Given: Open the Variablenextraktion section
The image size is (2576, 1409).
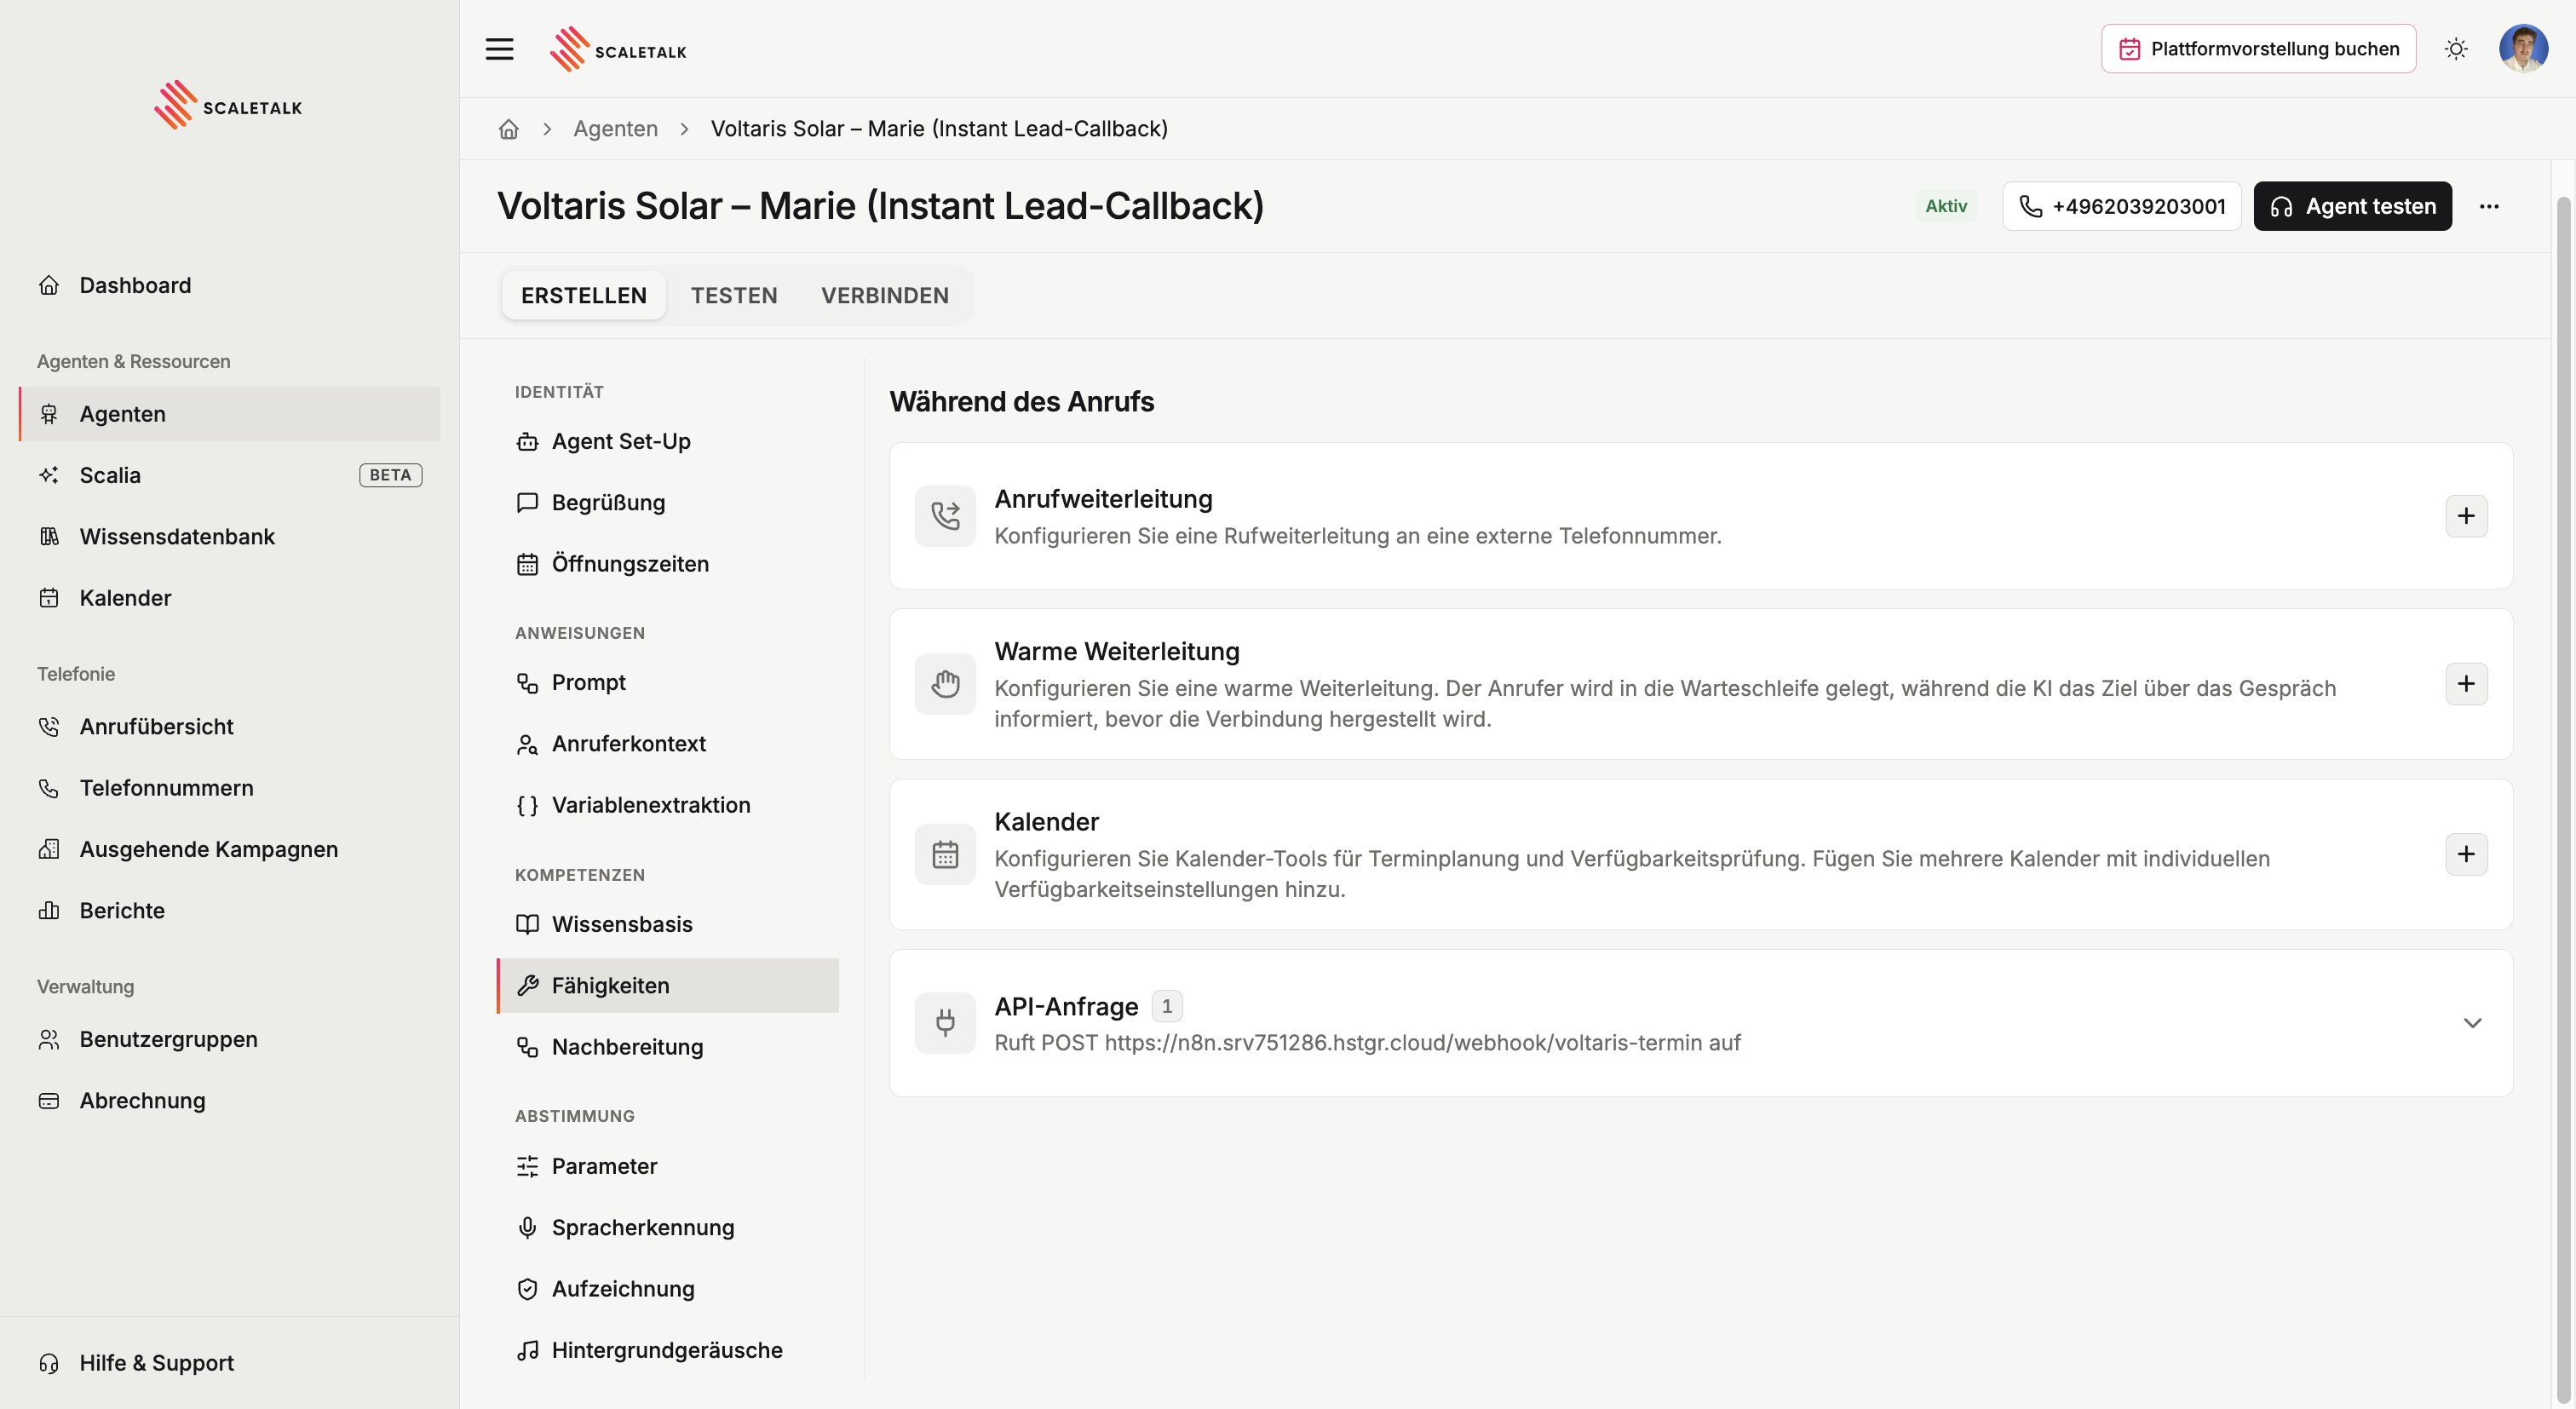Looking at the screenshot, I should click(668, 805).
